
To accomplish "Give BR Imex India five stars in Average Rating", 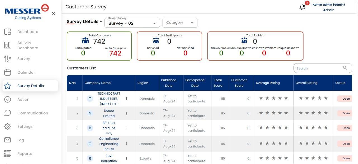I will (286, 127).
